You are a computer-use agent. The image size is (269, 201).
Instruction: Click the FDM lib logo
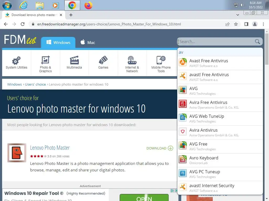coord(20,40)
